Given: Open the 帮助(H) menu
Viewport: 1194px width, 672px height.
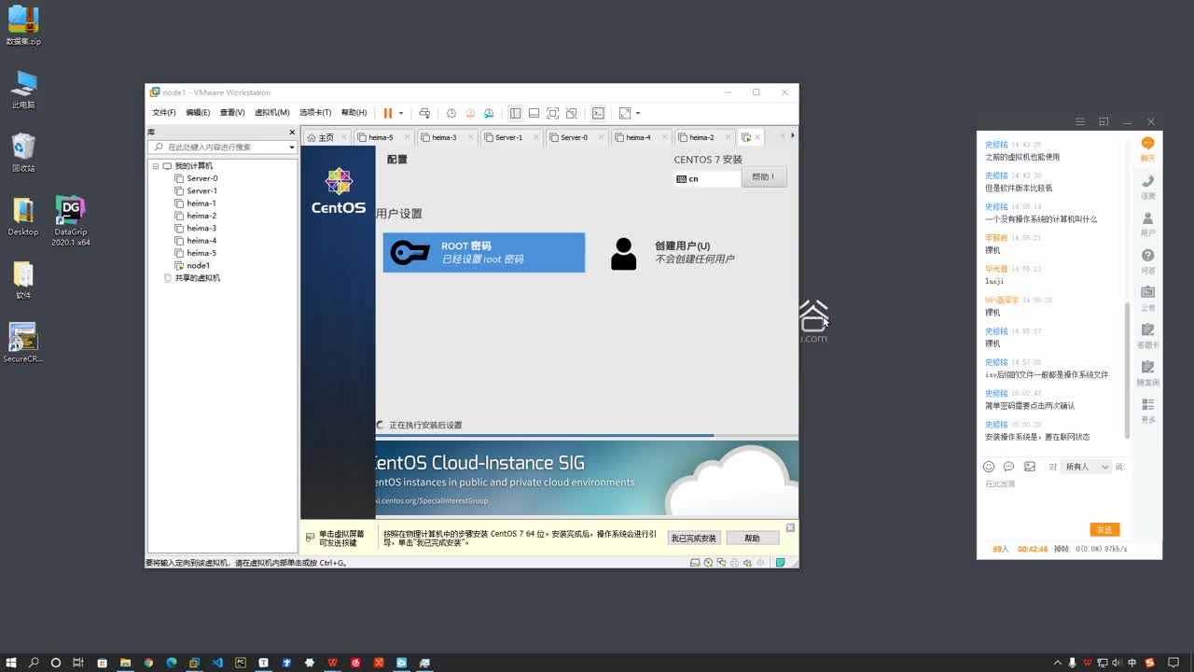Looking at the screenshot, I should [x=354, y=113].
